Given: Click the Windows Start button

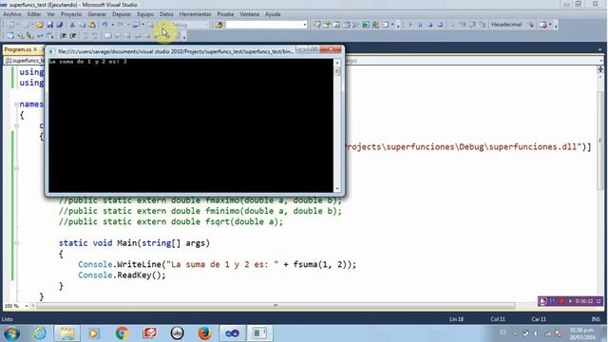Looking at the screenshot, I should tap(11, 333).
